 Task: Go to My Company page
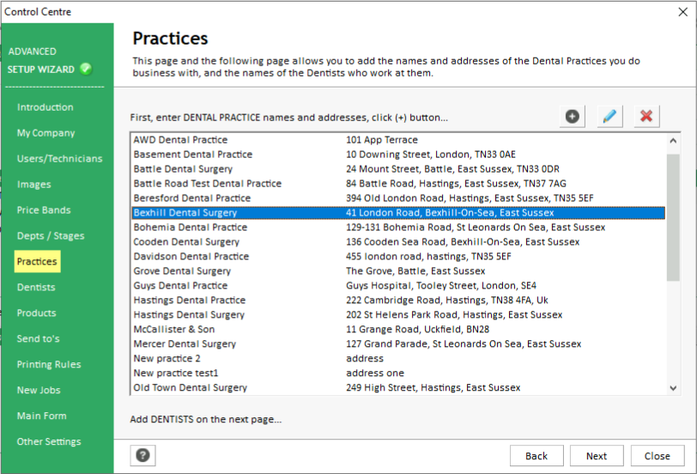click(x=45, y=133)
